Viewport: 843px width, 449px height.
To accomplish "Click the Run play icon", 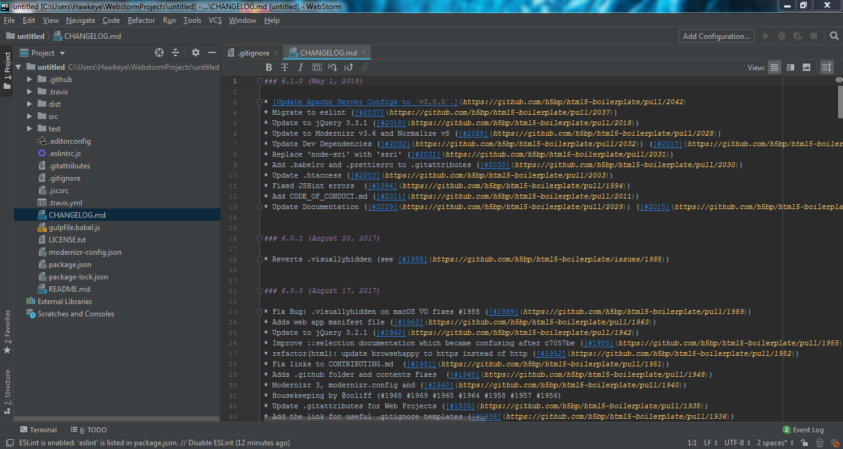I will click(x=766, y=36).
